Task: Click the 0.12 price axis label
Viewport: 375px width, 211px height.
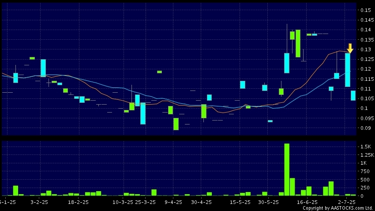Action: pos(366,69)
